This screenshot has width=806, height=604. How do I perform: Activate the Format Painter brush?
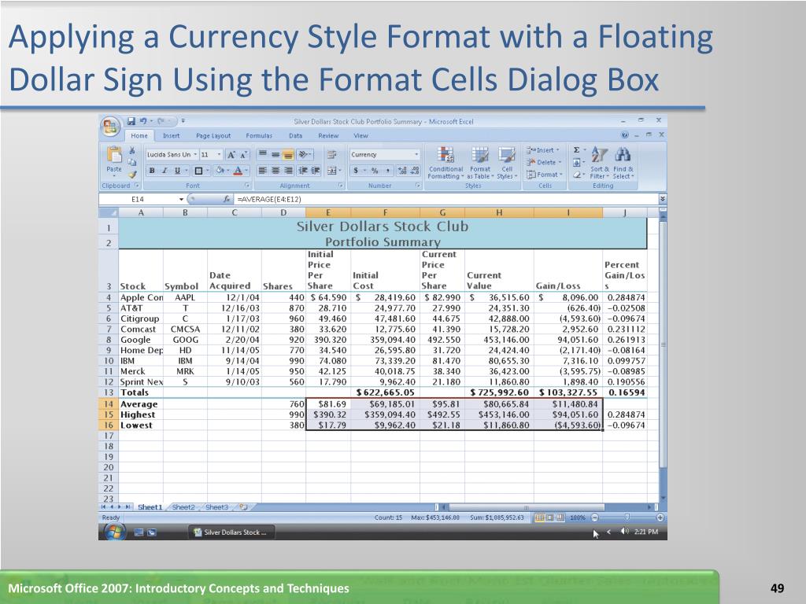click(132, 174)
